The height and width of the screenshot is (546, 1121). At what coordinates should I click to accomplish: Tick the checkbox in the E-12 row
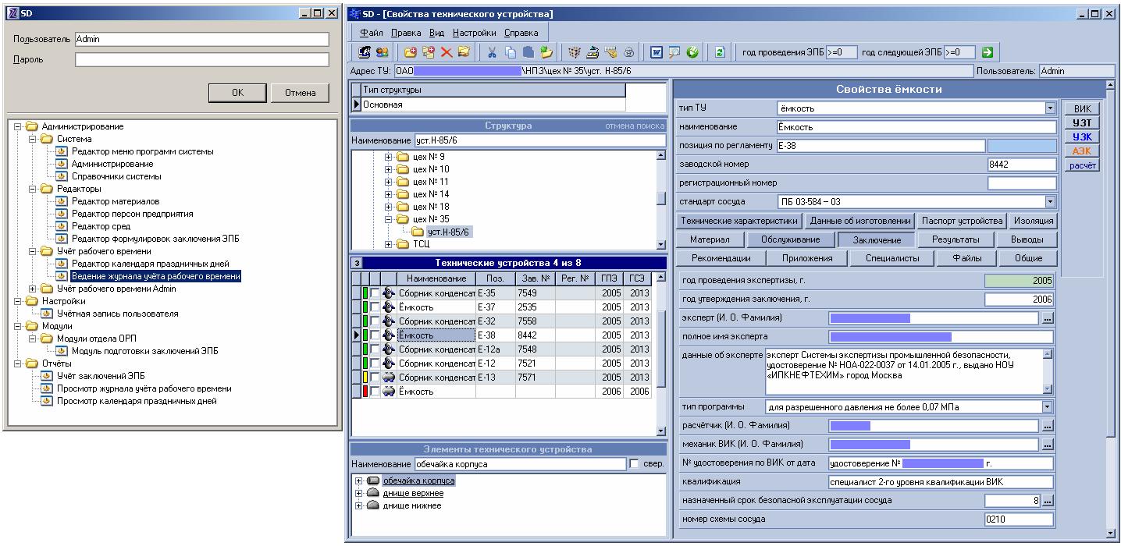(x=375, y=363)
